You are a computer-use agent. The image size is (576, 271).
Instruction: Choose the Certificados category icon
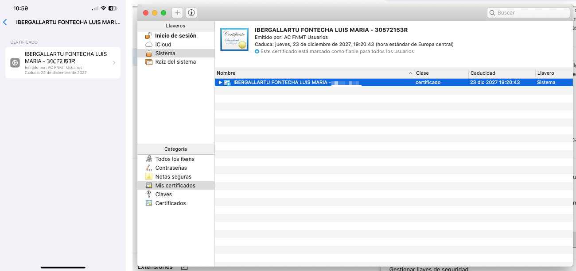(x=149, y=203)
